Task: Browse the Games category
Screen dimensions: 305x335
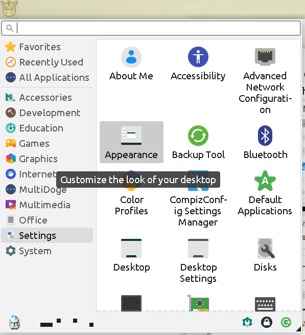Action: (47, 144)
